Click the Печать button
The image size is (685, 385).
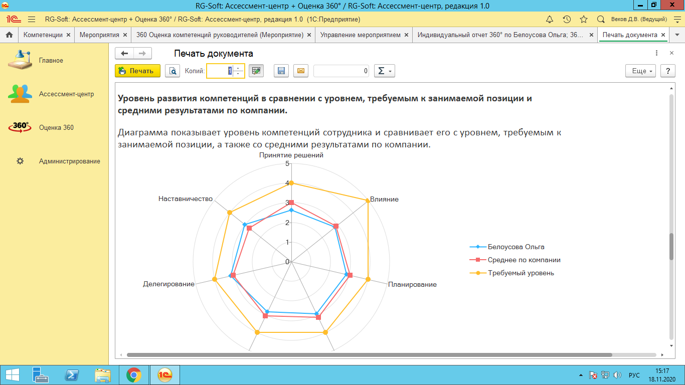click(137, 71)
